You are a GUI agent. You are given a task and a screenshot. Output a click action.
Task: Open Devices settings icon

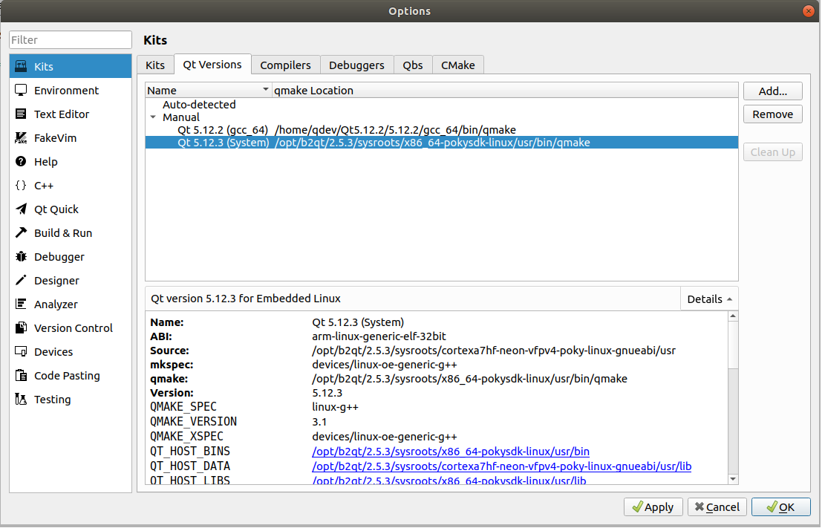coord(21,351)
